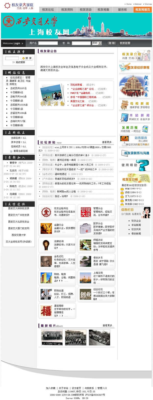Open the 使用帮助 question-mark banner
This screenshot has height=400, width=153.
pyautogui.click(x=135, y=165)
